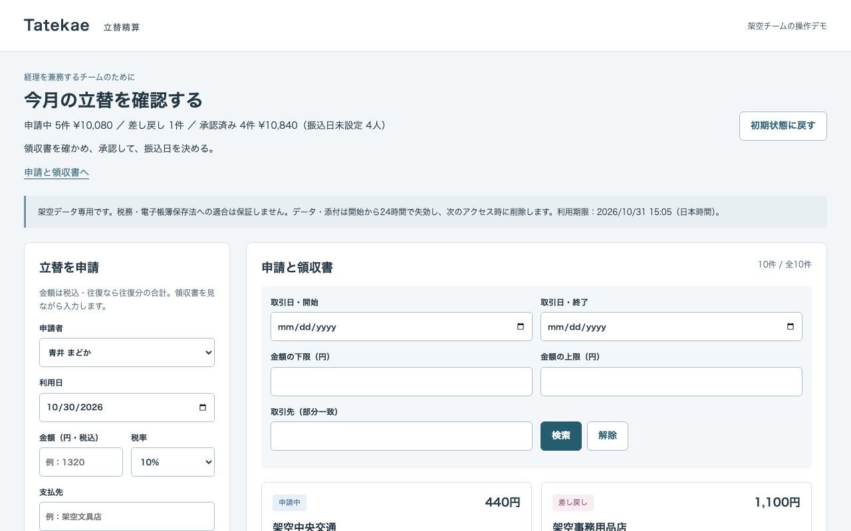Click the 申請中 status badge on 440円 card
This screenshot has height=531, width=851.
point(289,502)
